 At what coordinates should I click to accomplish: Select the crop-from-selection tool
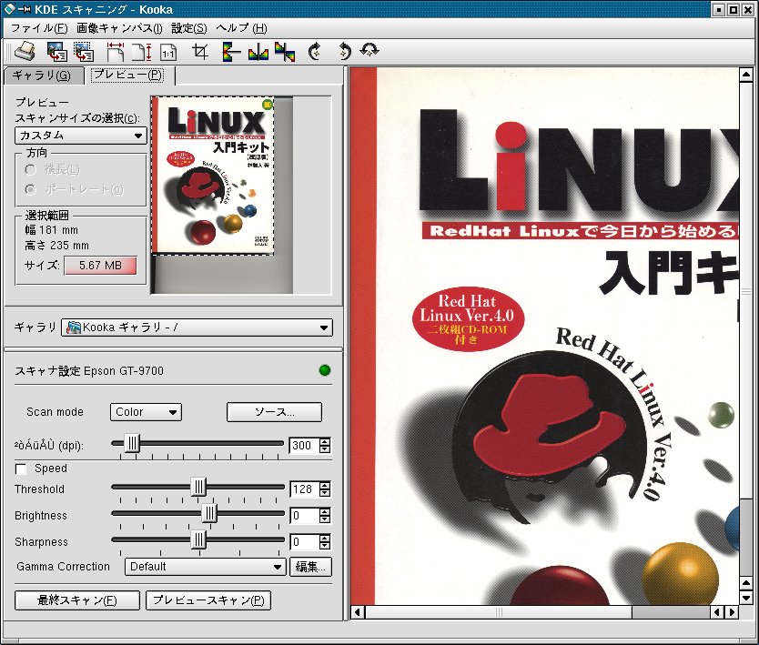tap(200, 51)
